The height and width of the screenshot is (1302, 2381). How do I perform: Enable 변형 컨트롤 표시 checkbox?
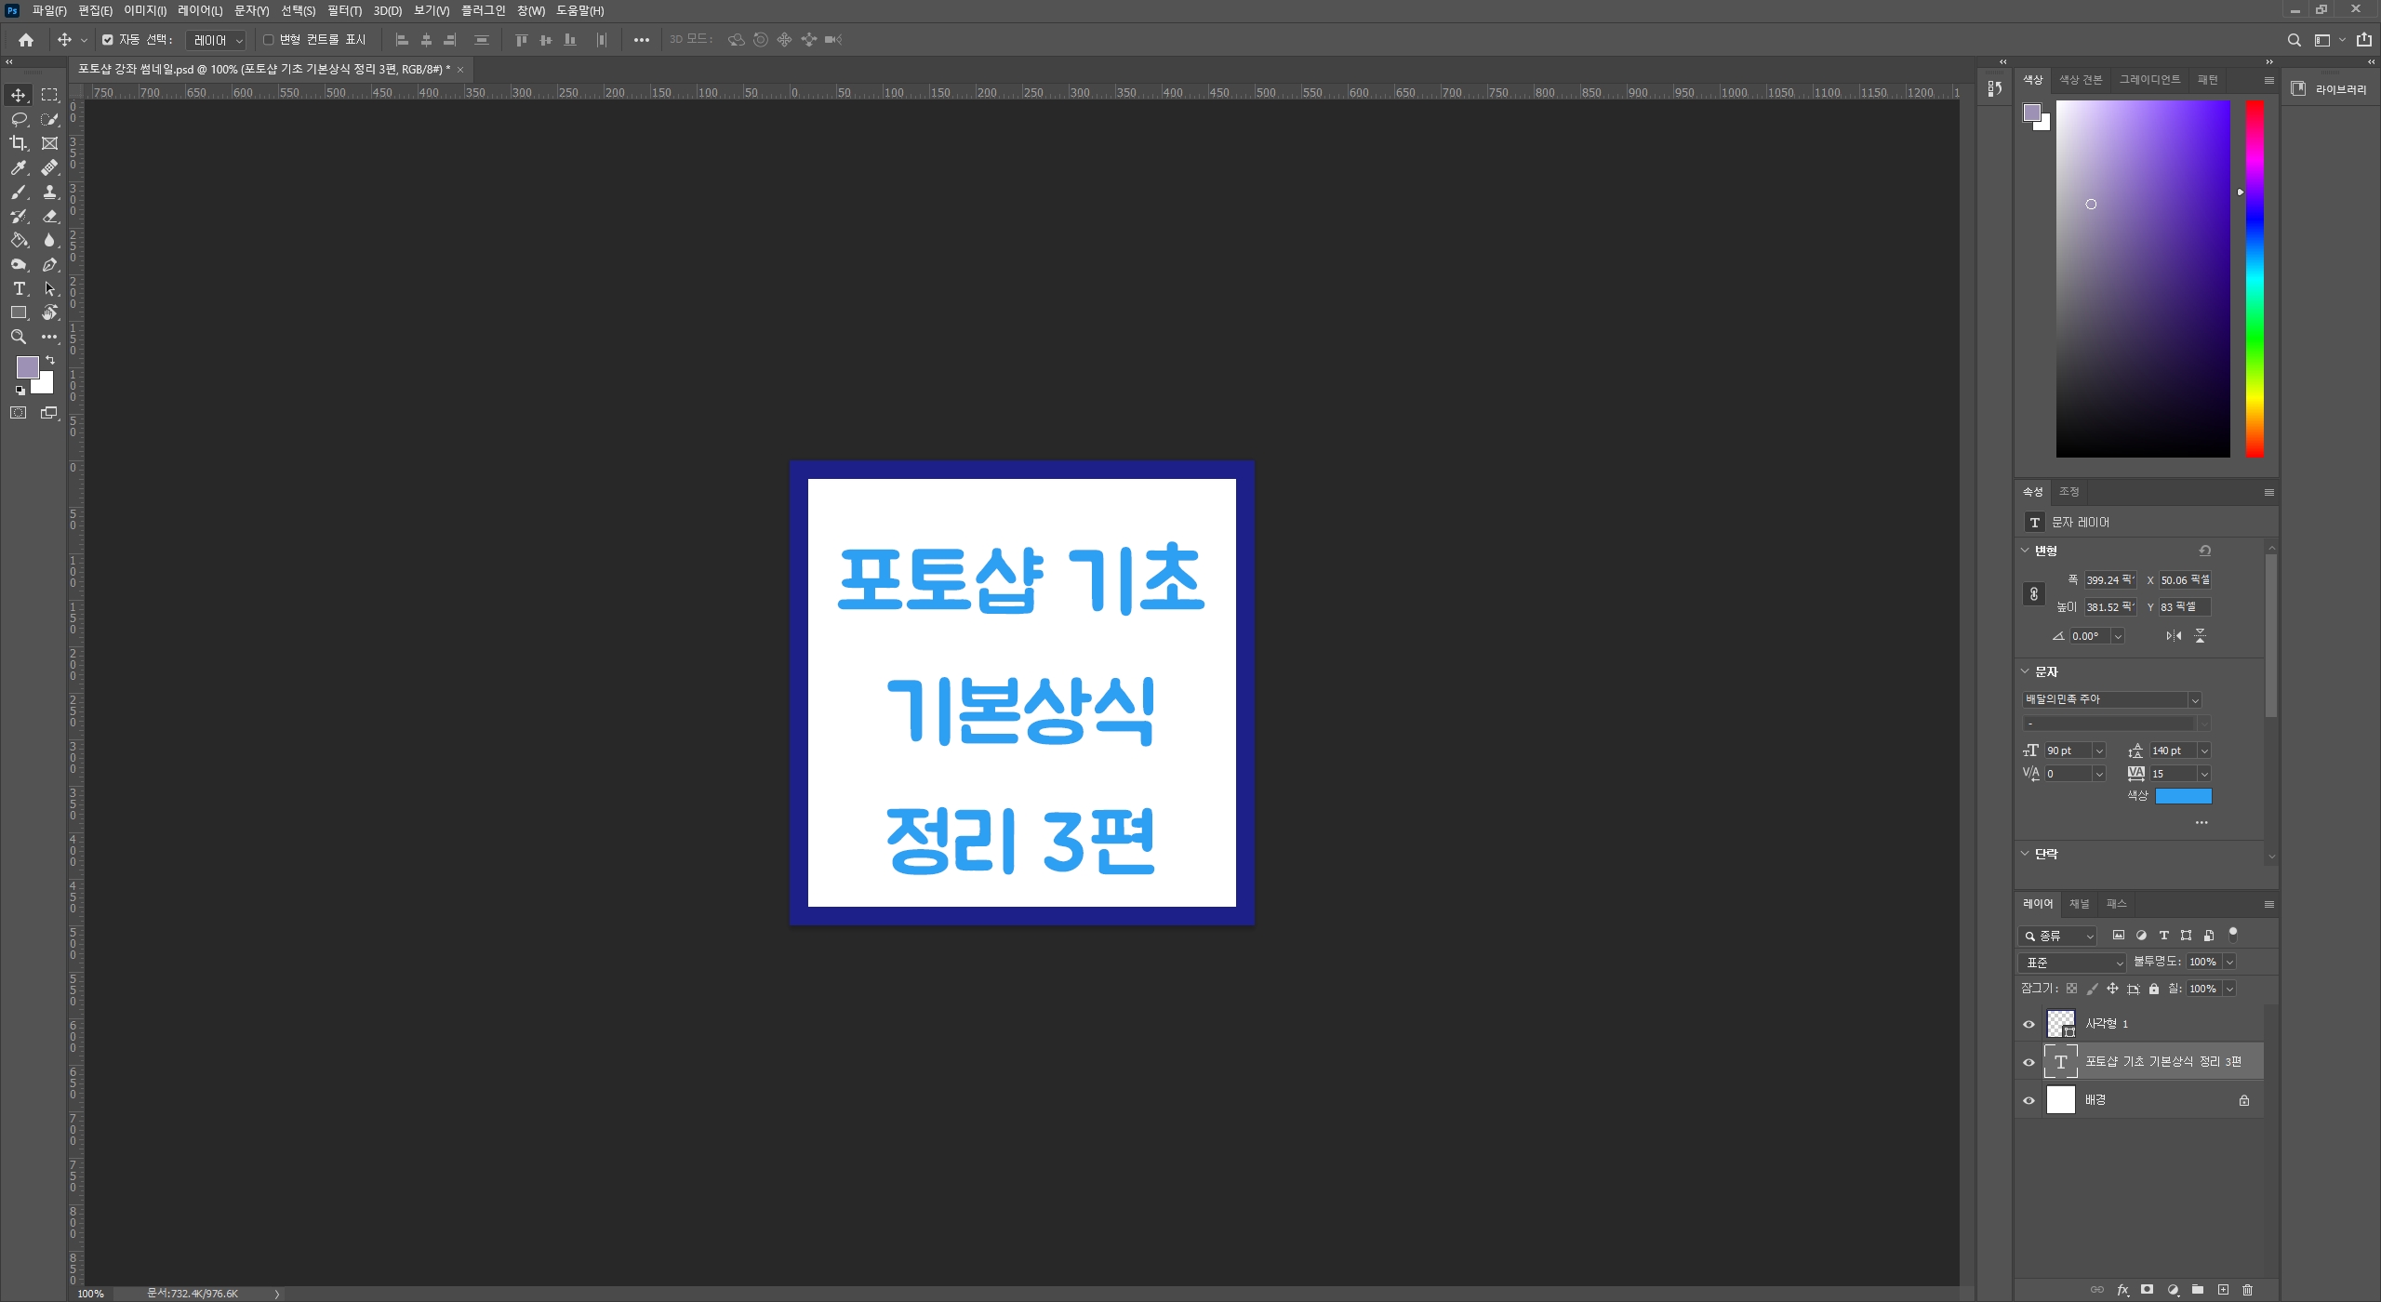click(x=269, y=40)
